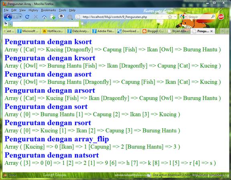The height and width of the screenshot is (180, 231).
Task: Open the 'One active download' status message
Action: coord(188,175)
